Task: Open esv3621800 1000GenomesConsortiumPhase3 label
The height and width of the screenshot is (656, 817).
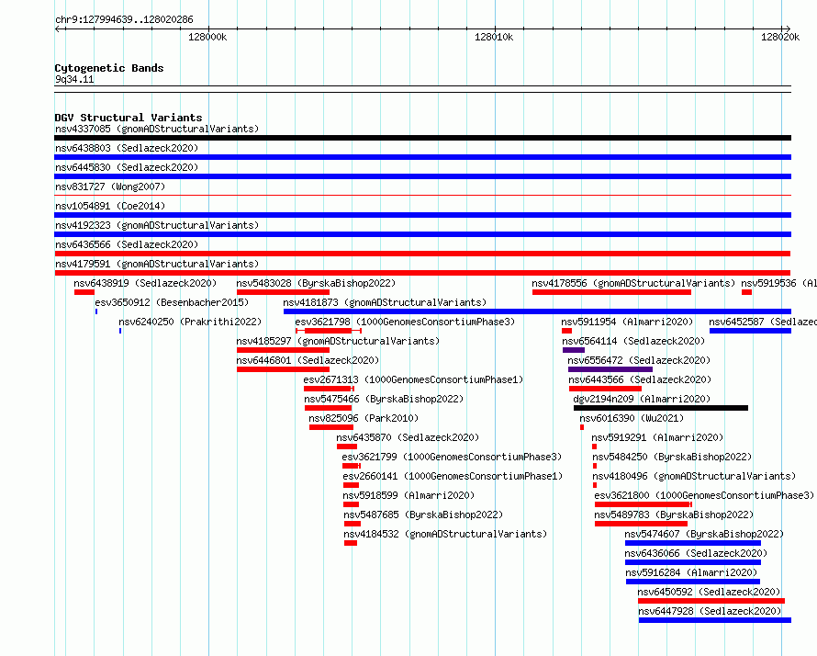Action: (704, 495)
